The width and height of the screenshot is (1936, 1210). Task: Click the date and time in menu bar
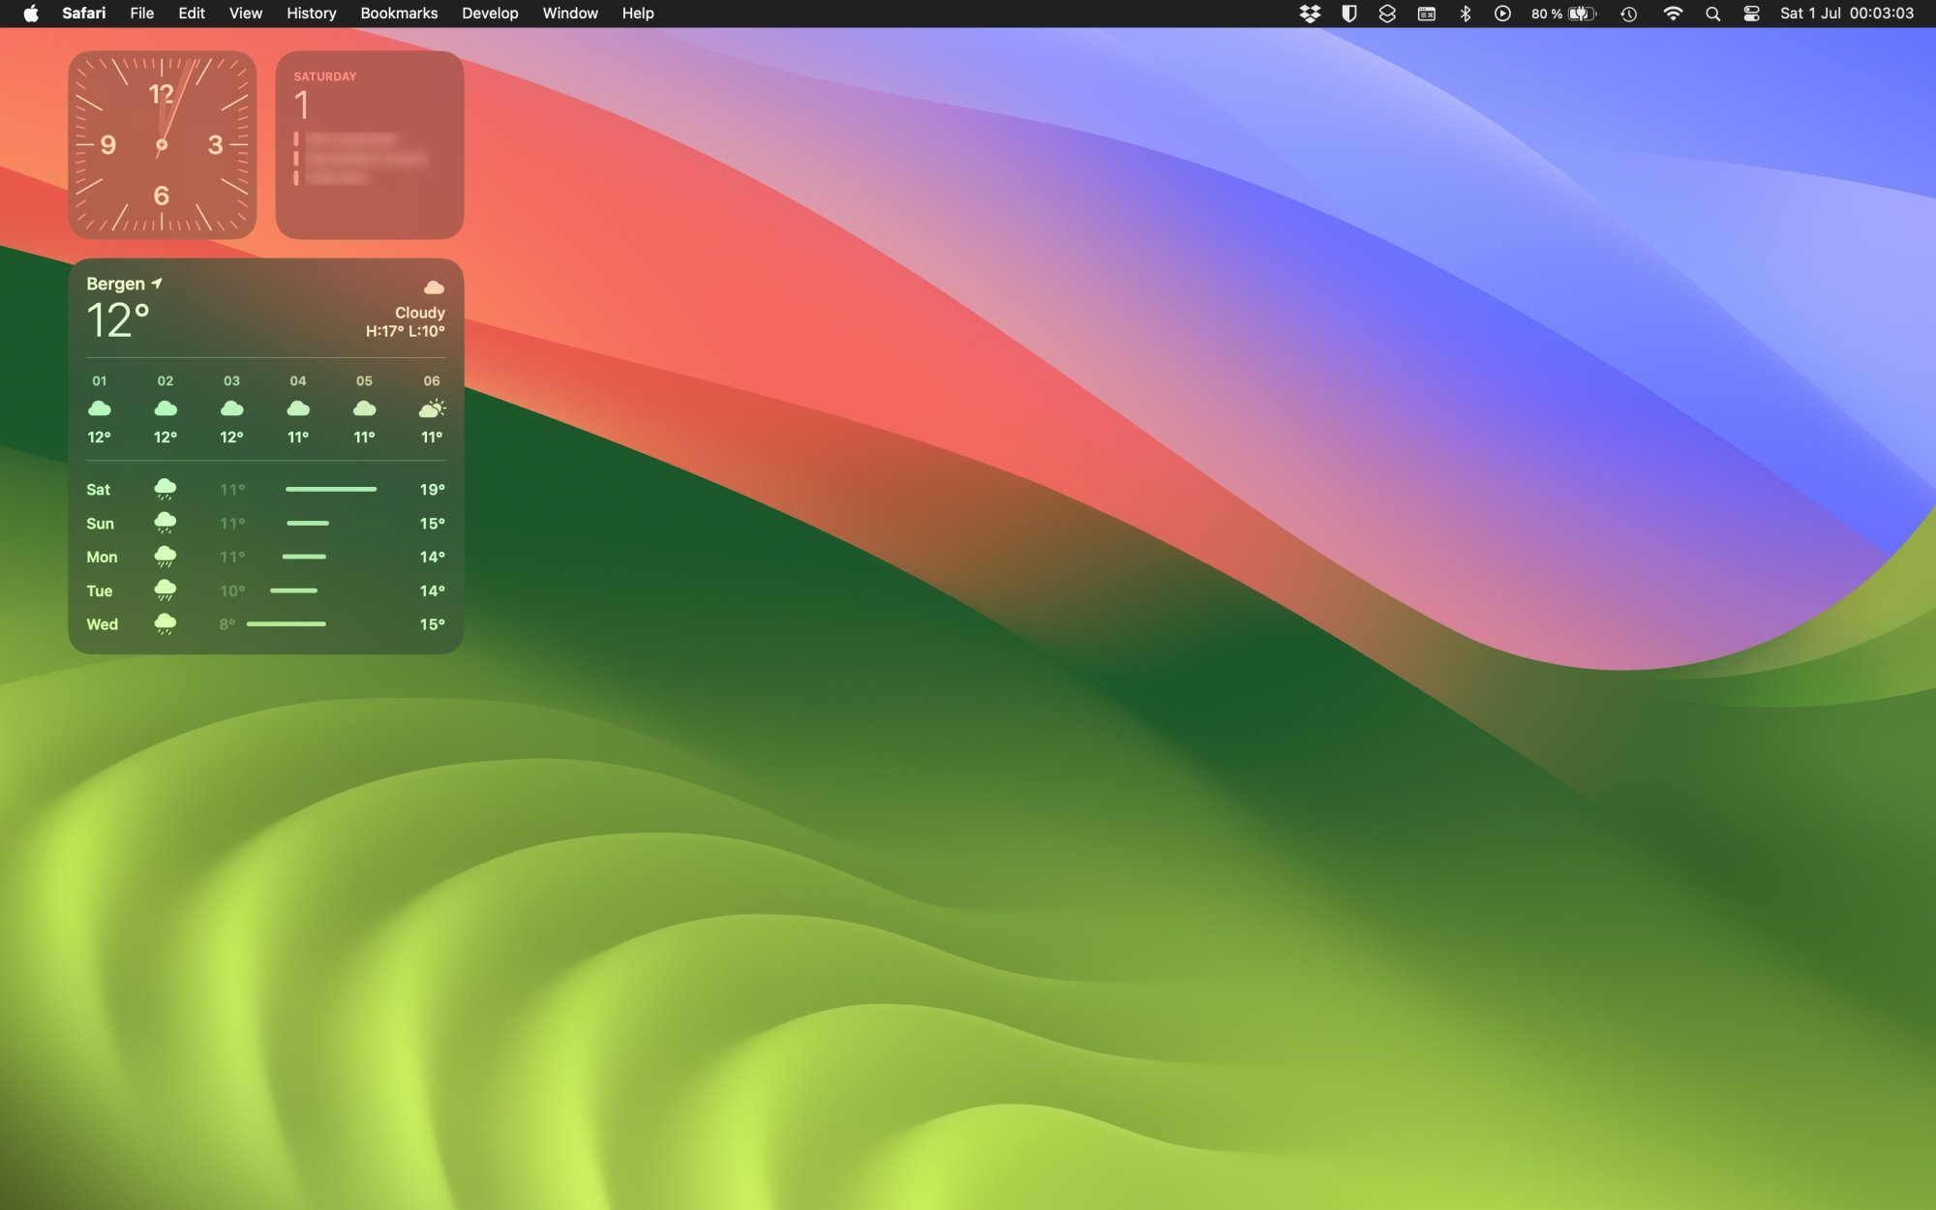point(1846,14)
